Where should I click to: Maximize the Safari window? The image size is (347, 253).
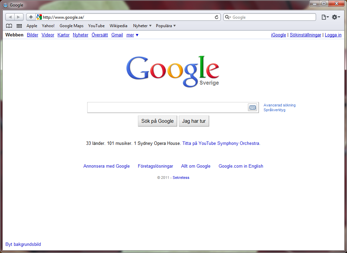pyautogui.click(x=324, y=3)
